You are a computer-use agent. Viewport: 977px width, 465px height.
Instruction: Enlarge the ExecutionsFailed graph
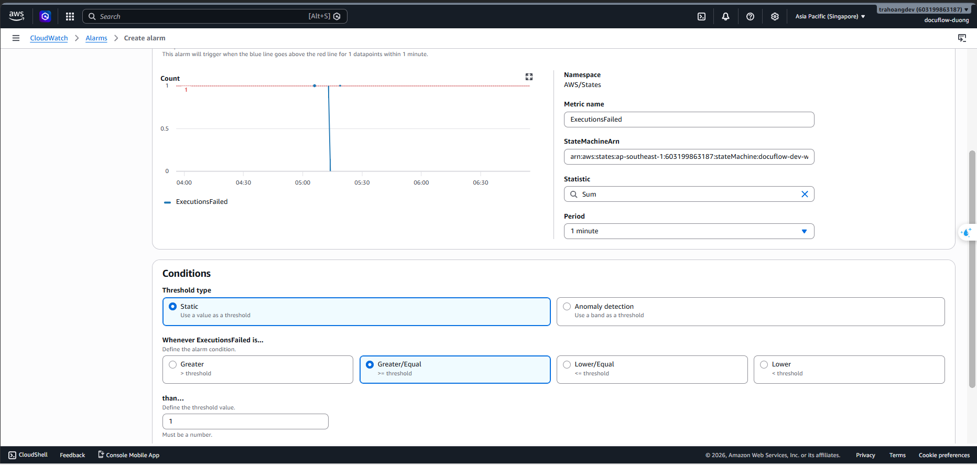pyautogui.click(x=529, y=77)
